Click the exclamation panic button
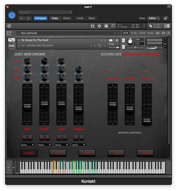 coord(144,26)
